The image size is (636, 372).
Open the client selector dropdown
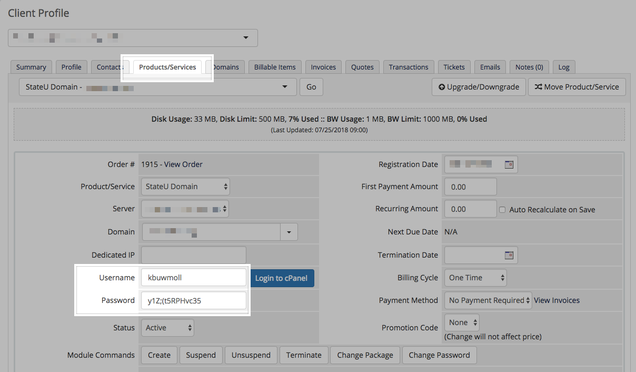[133, 38]
